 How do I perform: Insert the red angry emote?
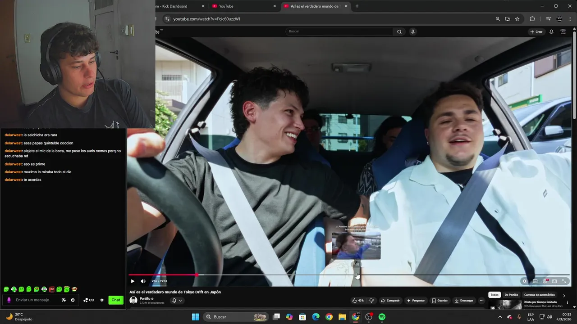pos(52,289)
